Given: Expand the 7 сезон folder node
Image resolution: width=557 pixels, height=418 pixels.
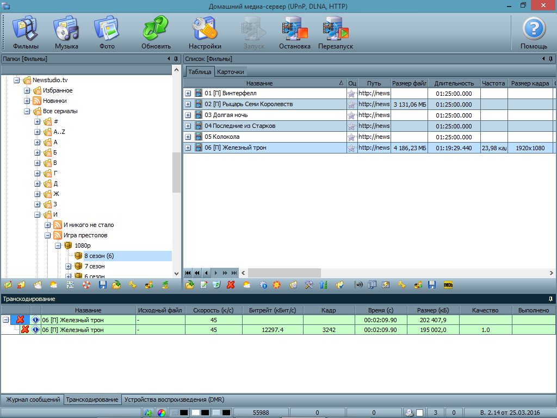Looking at the screenshot, I should [69, 267].
